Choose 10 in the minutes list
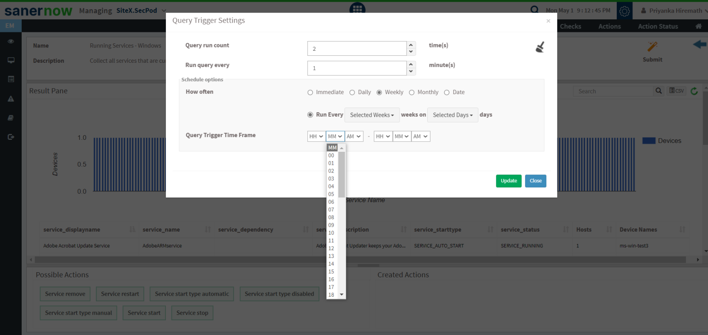 pos(332,233)
